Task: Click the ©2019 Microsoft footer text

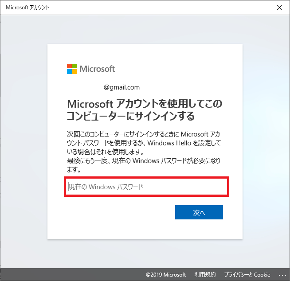Action: (x=165, y=275)
